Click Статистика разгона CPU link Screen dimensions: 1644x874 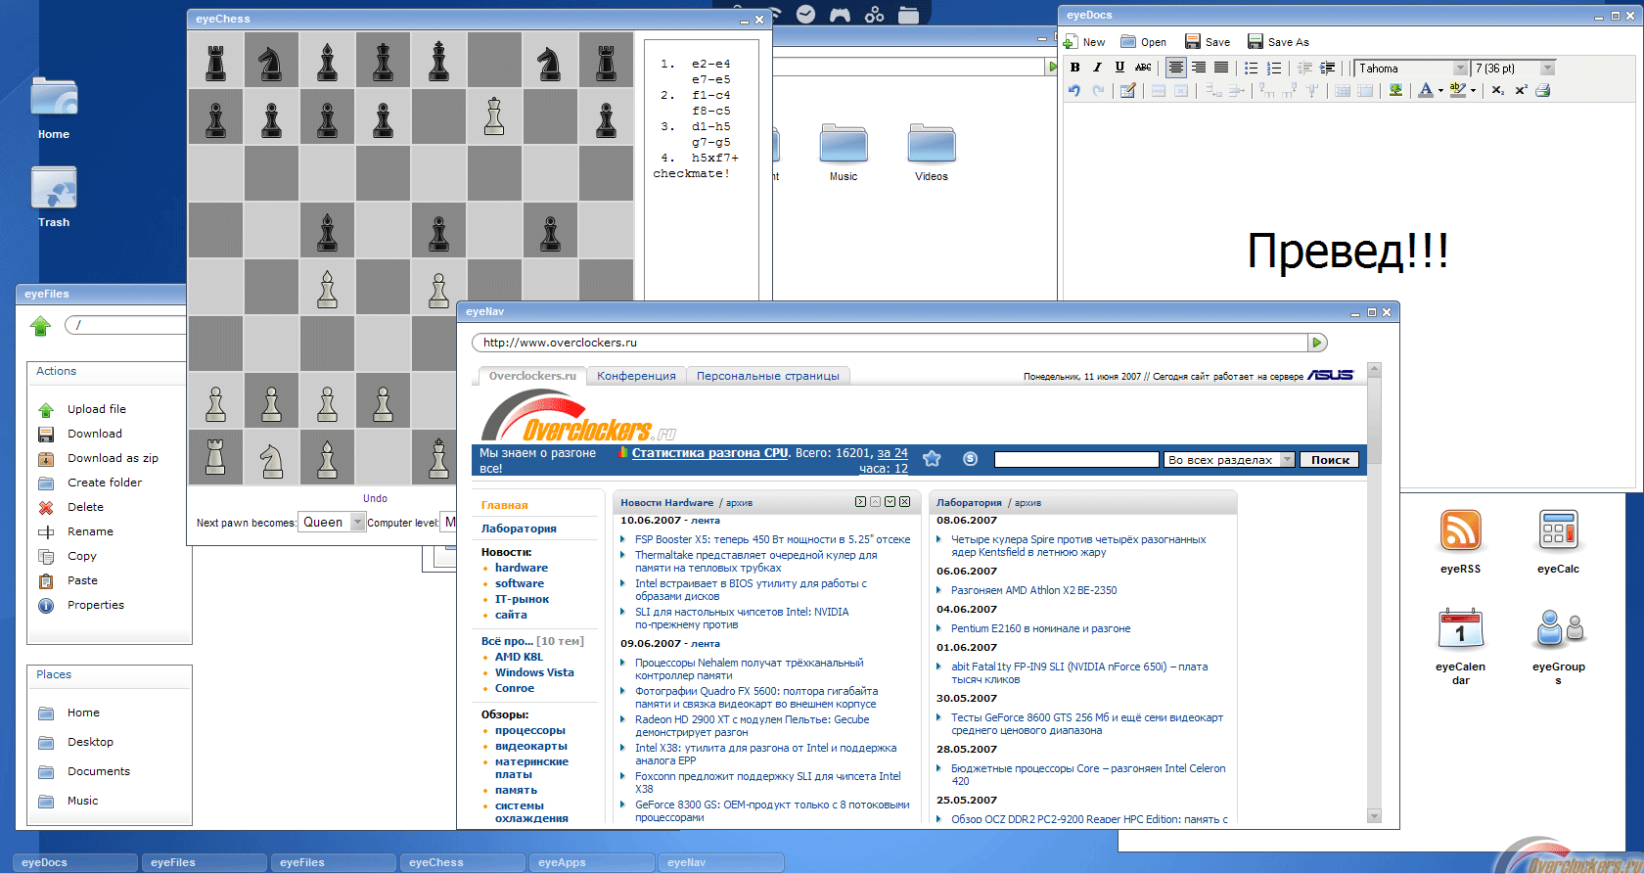709,453
